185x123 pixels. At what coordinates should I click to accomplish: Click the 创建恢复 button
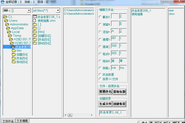119,104
